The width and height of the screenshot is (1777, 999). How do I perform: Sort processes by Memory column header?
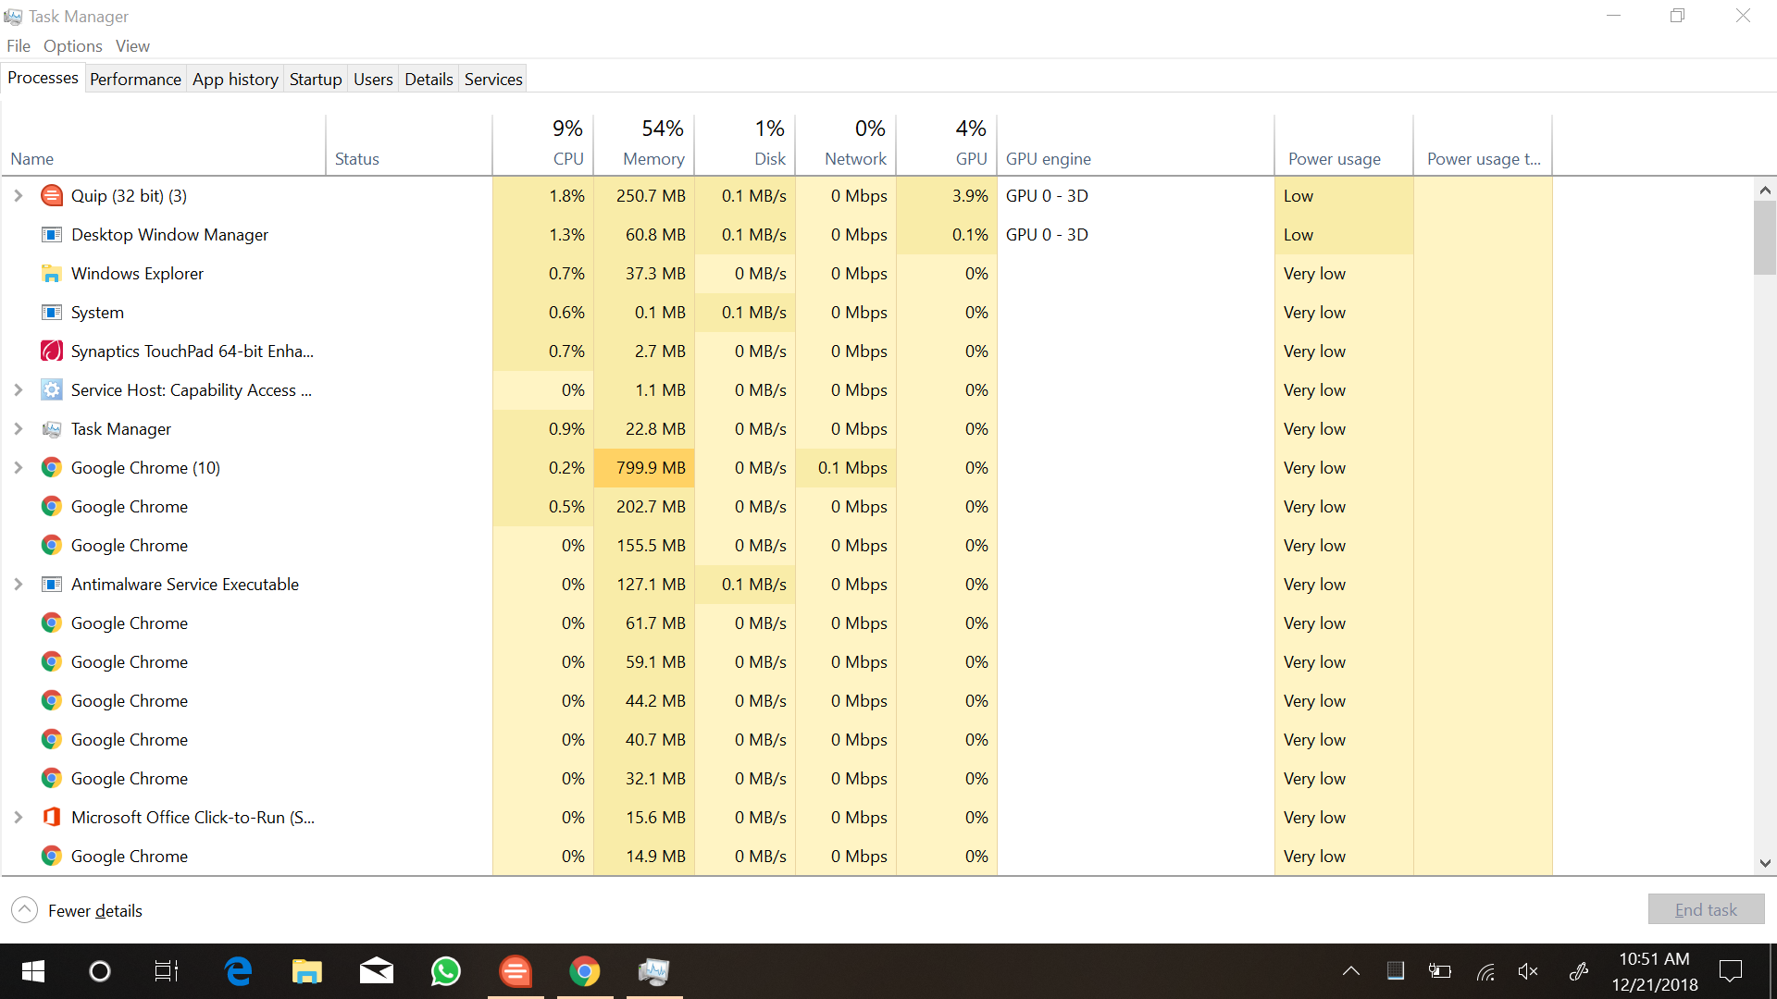point(652,159)
